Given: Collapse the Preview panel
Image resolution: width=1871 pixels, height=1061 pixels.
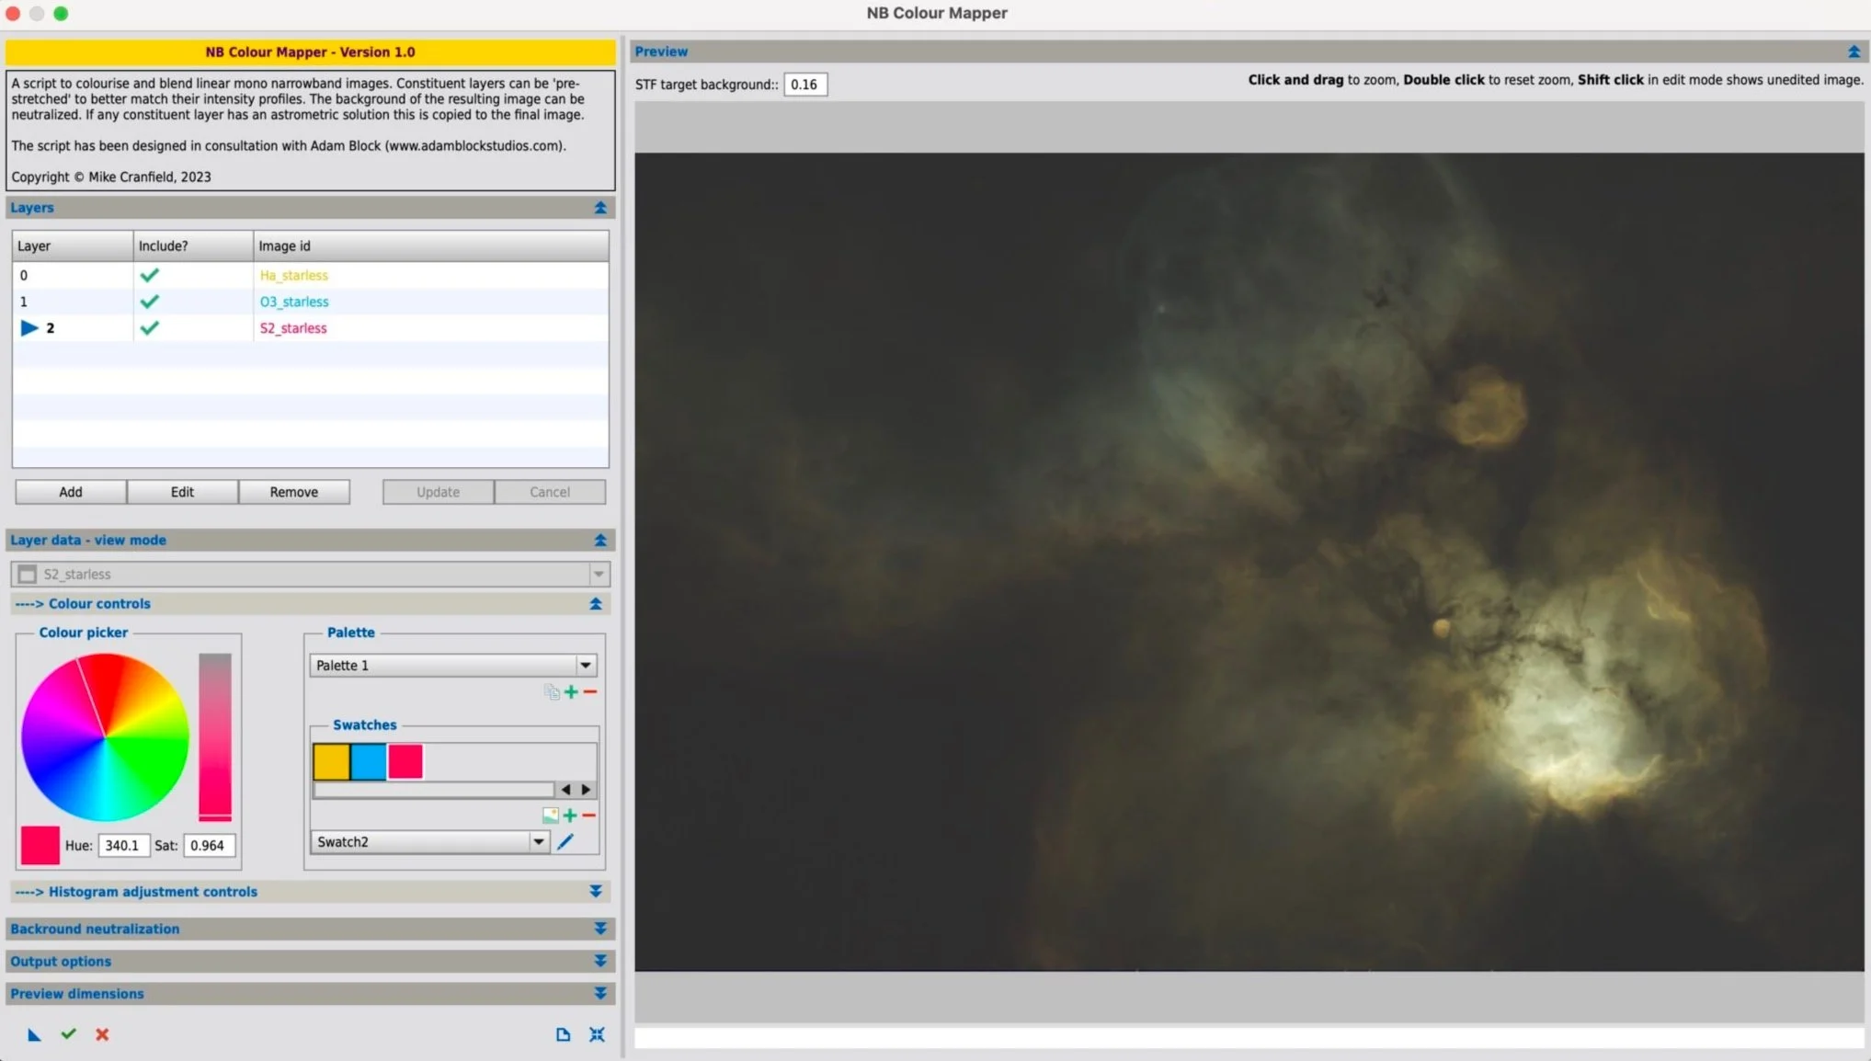Looking at the screenshot, I should coord(1852,51).
